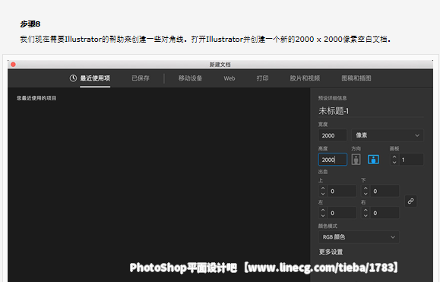Switch to the 已保存 tab

pyautogui.click(x=141, y=78)
